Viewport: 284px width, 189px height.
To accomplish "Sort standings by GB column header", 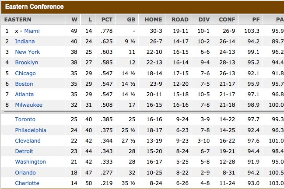I will (131, 20).
